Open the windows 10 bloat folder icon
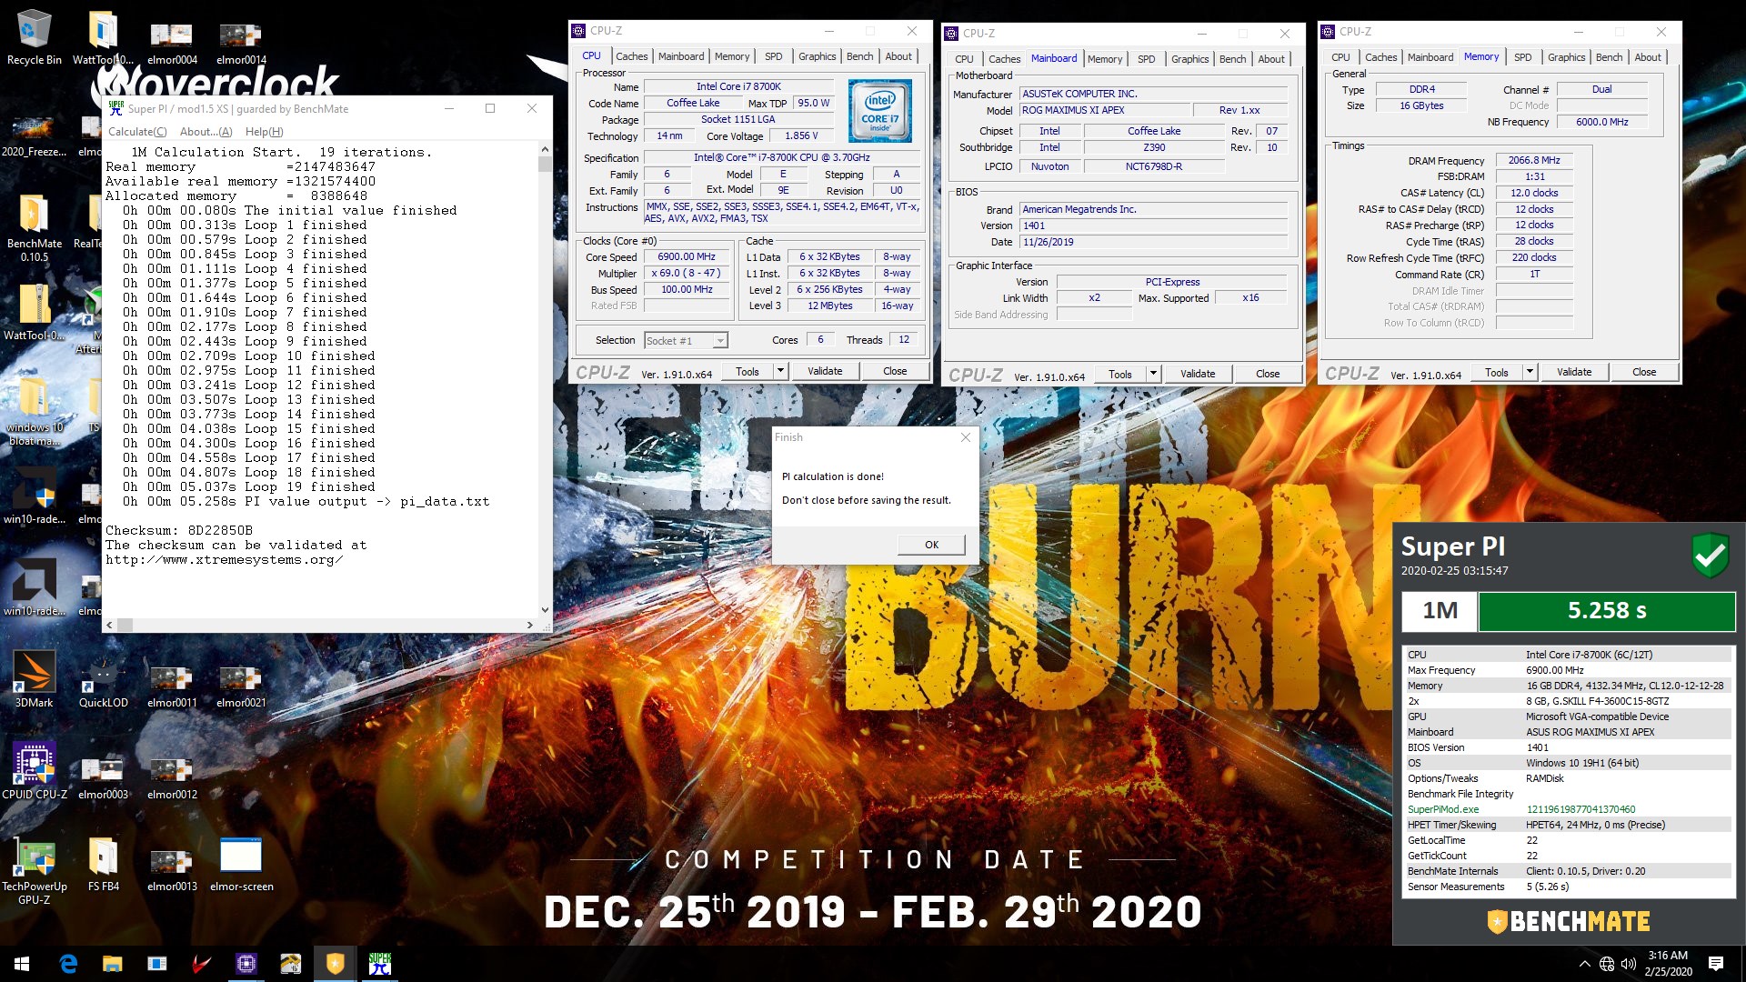This screenshot has width=1746, height=982. 34,412
